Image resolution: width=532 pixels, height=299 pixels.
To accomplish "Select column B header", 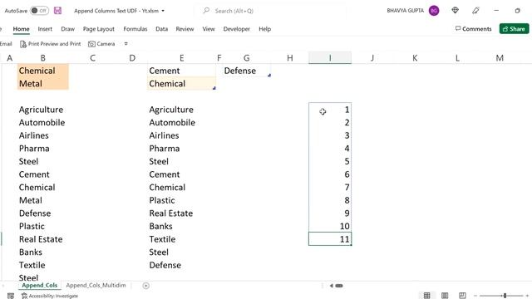I will click(x=43, y=58).
